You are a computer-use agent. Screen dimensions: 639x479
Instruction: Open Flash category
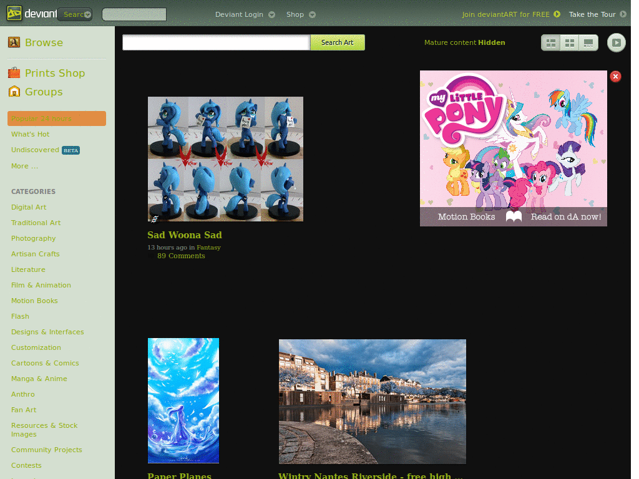click(20, 316)
